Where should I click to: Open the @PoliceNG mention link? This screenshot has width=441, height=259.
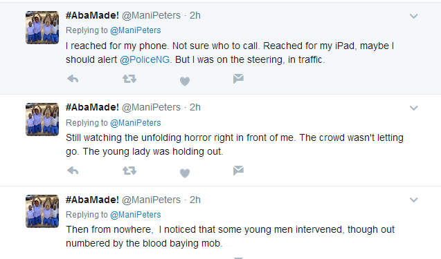[145, 59]
